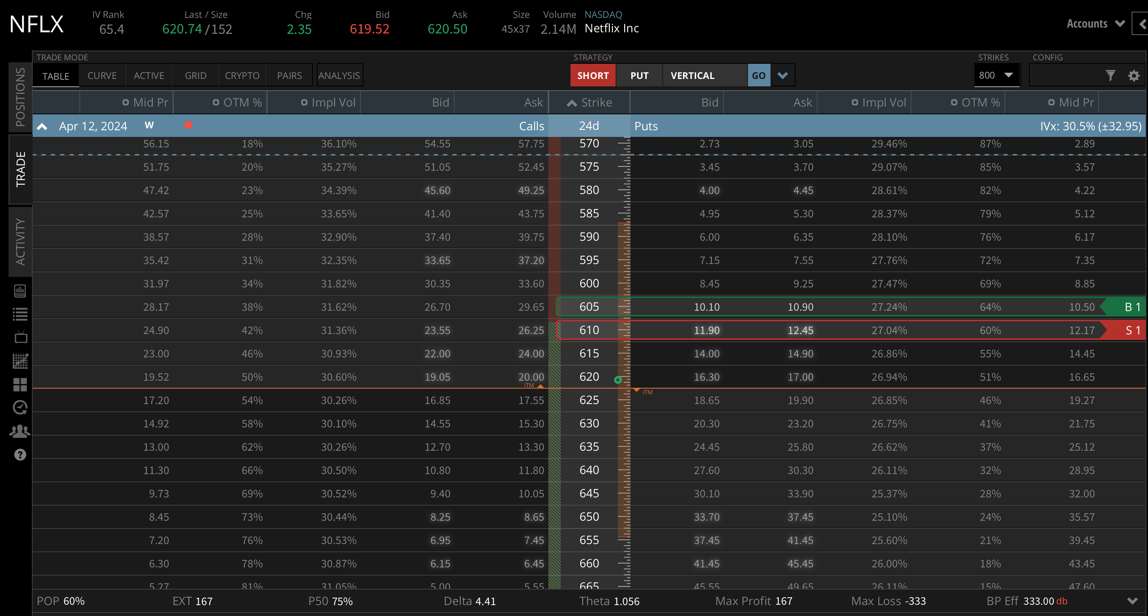Click the filter funnel icon near CONFIG
Screen dimensions: 1148x616
(1111, 76)
